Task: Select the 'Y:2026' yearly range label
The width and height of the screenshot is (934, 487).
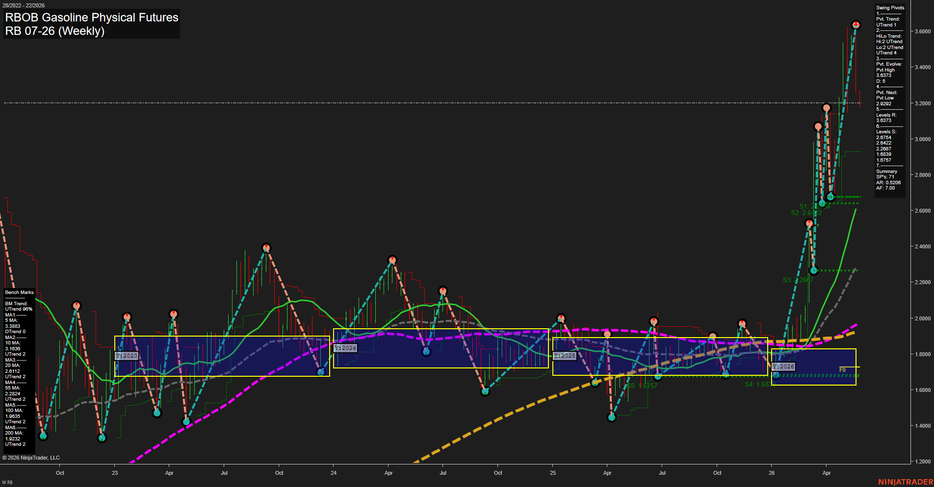Action: [x=783, y=366]
